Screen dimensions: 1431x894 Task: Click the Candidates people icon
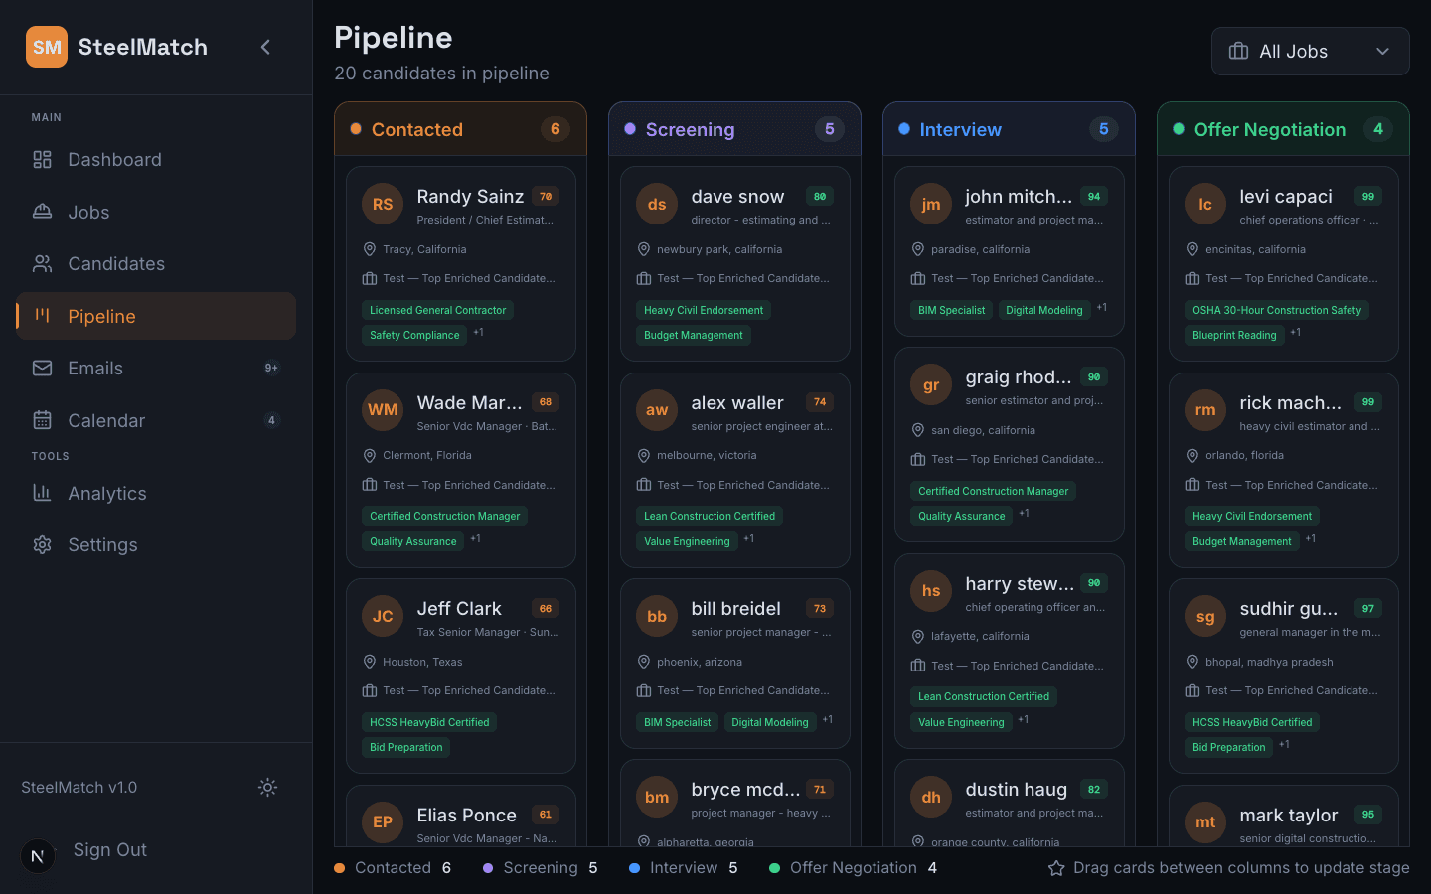coord(41,263)
